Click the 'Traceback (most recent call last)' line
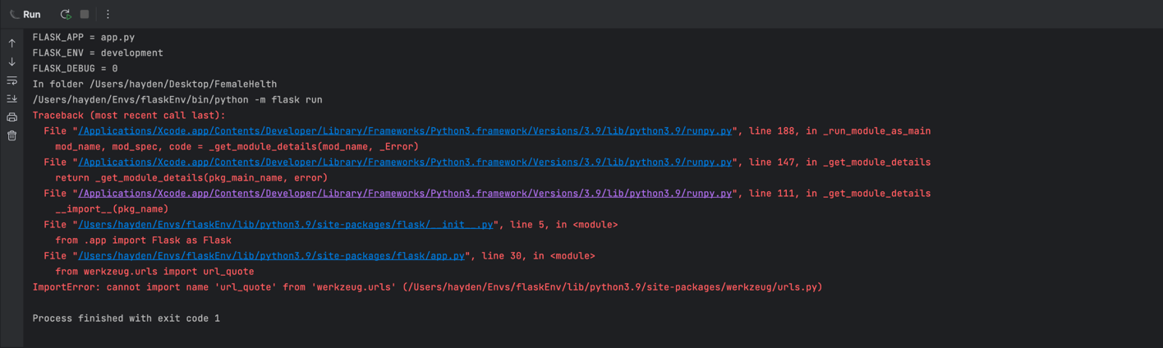 click(x=128, y=116)
